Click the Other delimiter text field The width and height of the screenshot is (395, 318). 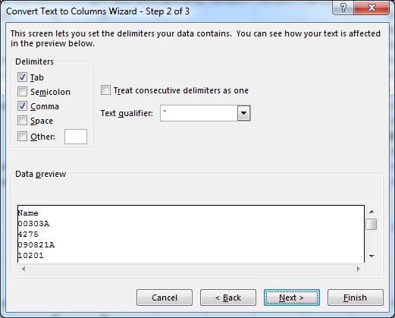coord(76,137)
